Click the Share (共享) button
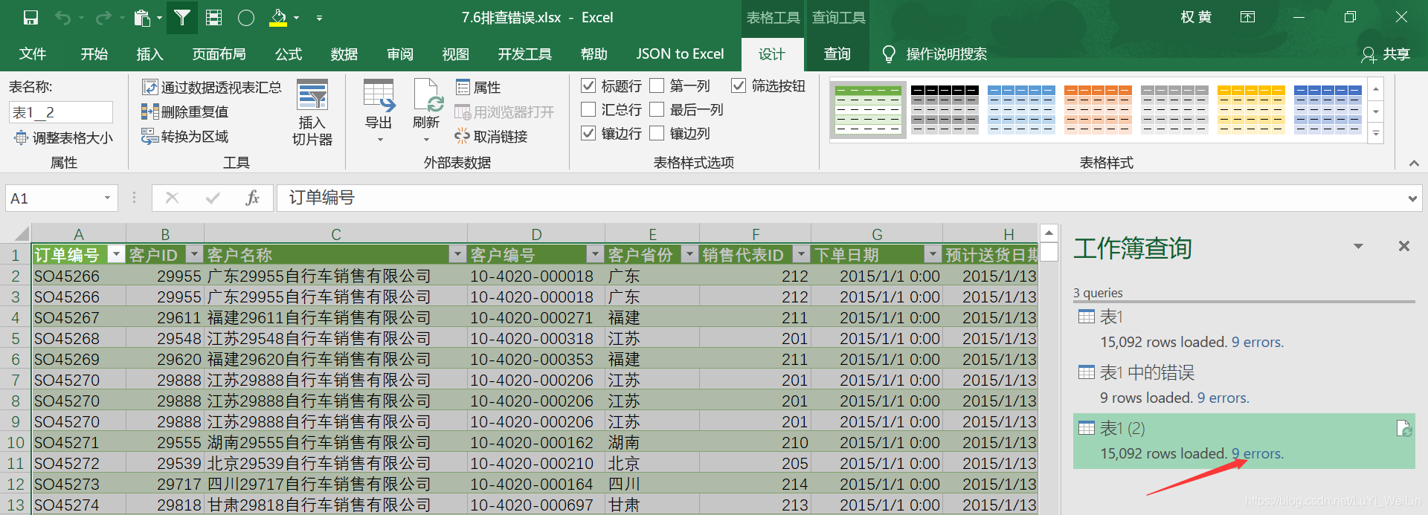Viewport: 1428px width, 515px height. point(1386,54)
